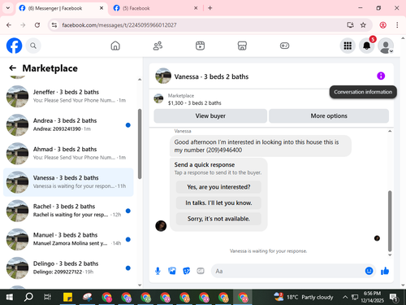Open the Marketplace storefront icon
Screen dimensions: 406x305
pyautogui.click(x=242, y=46)
